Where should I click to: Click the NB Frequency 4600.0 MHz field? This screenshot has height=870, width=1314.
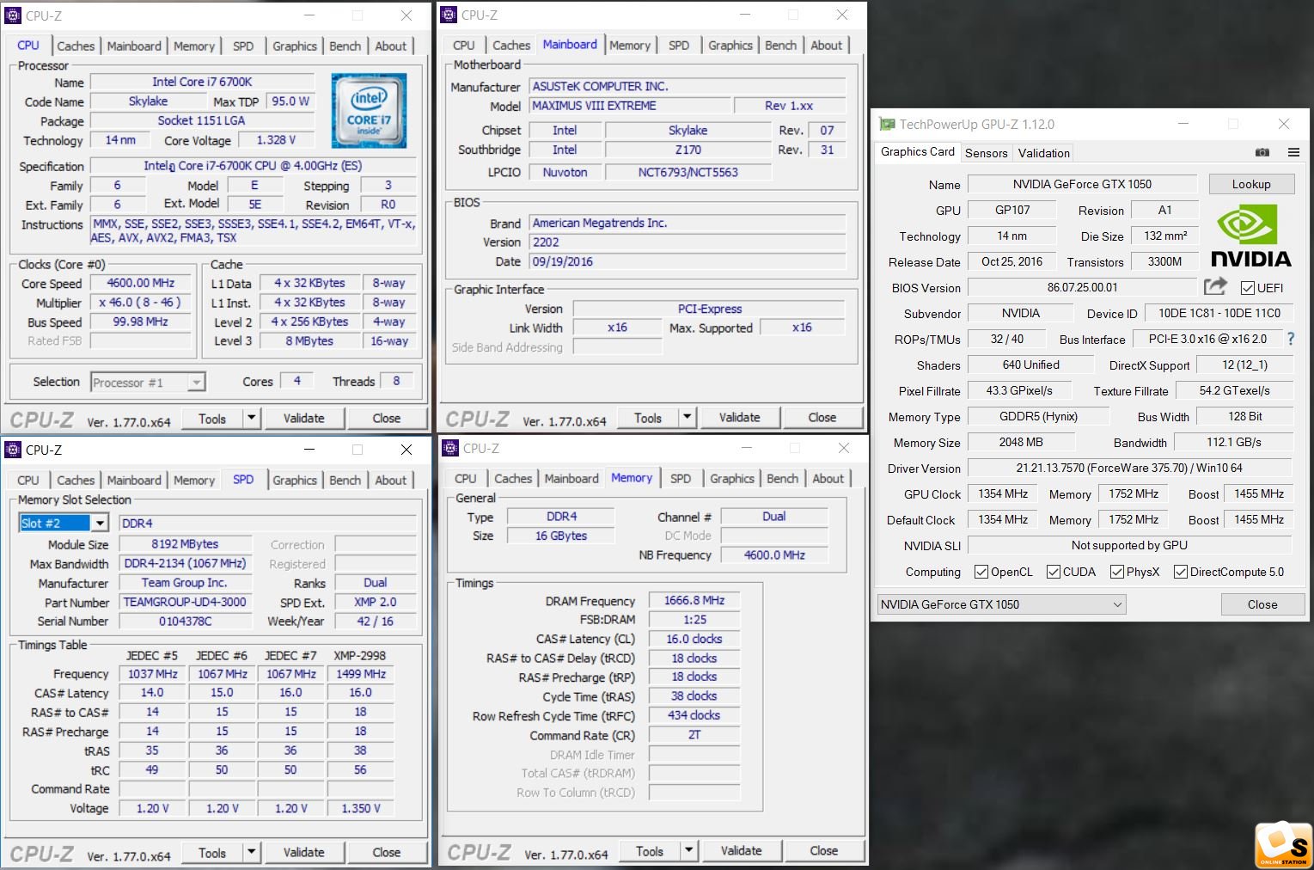[x=774, y=555]
